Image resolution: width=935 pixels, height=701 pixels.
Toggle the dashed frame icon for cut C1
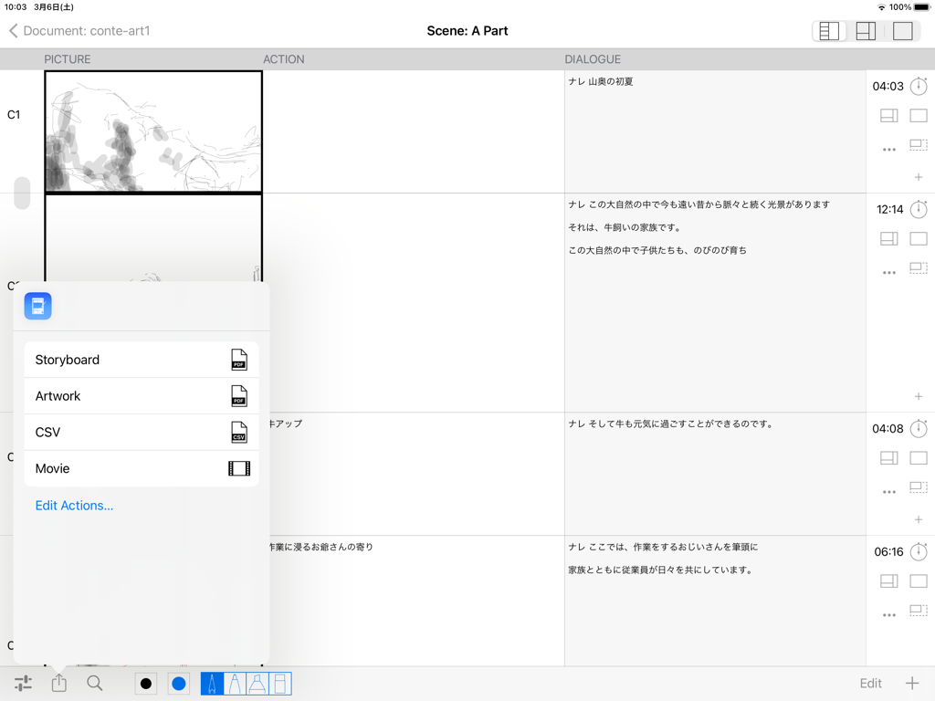click(x=919, y=145)
